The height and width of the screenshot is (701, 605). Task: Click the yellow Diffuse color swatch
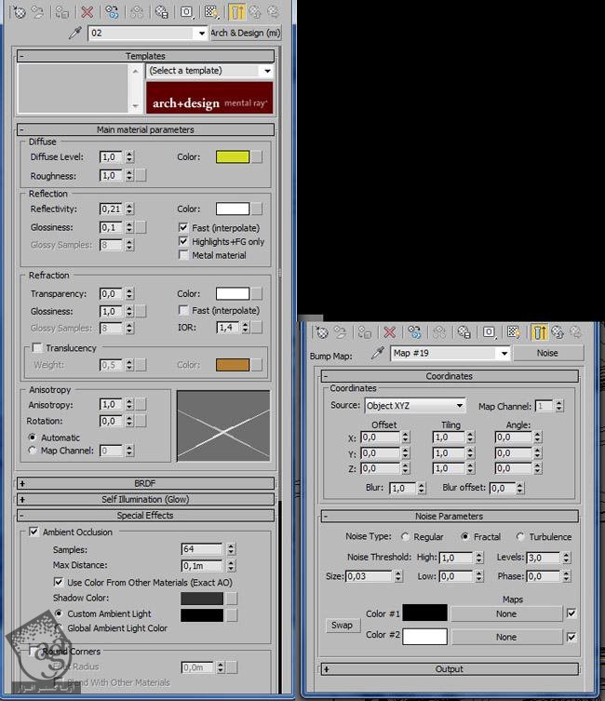(233, 157)
